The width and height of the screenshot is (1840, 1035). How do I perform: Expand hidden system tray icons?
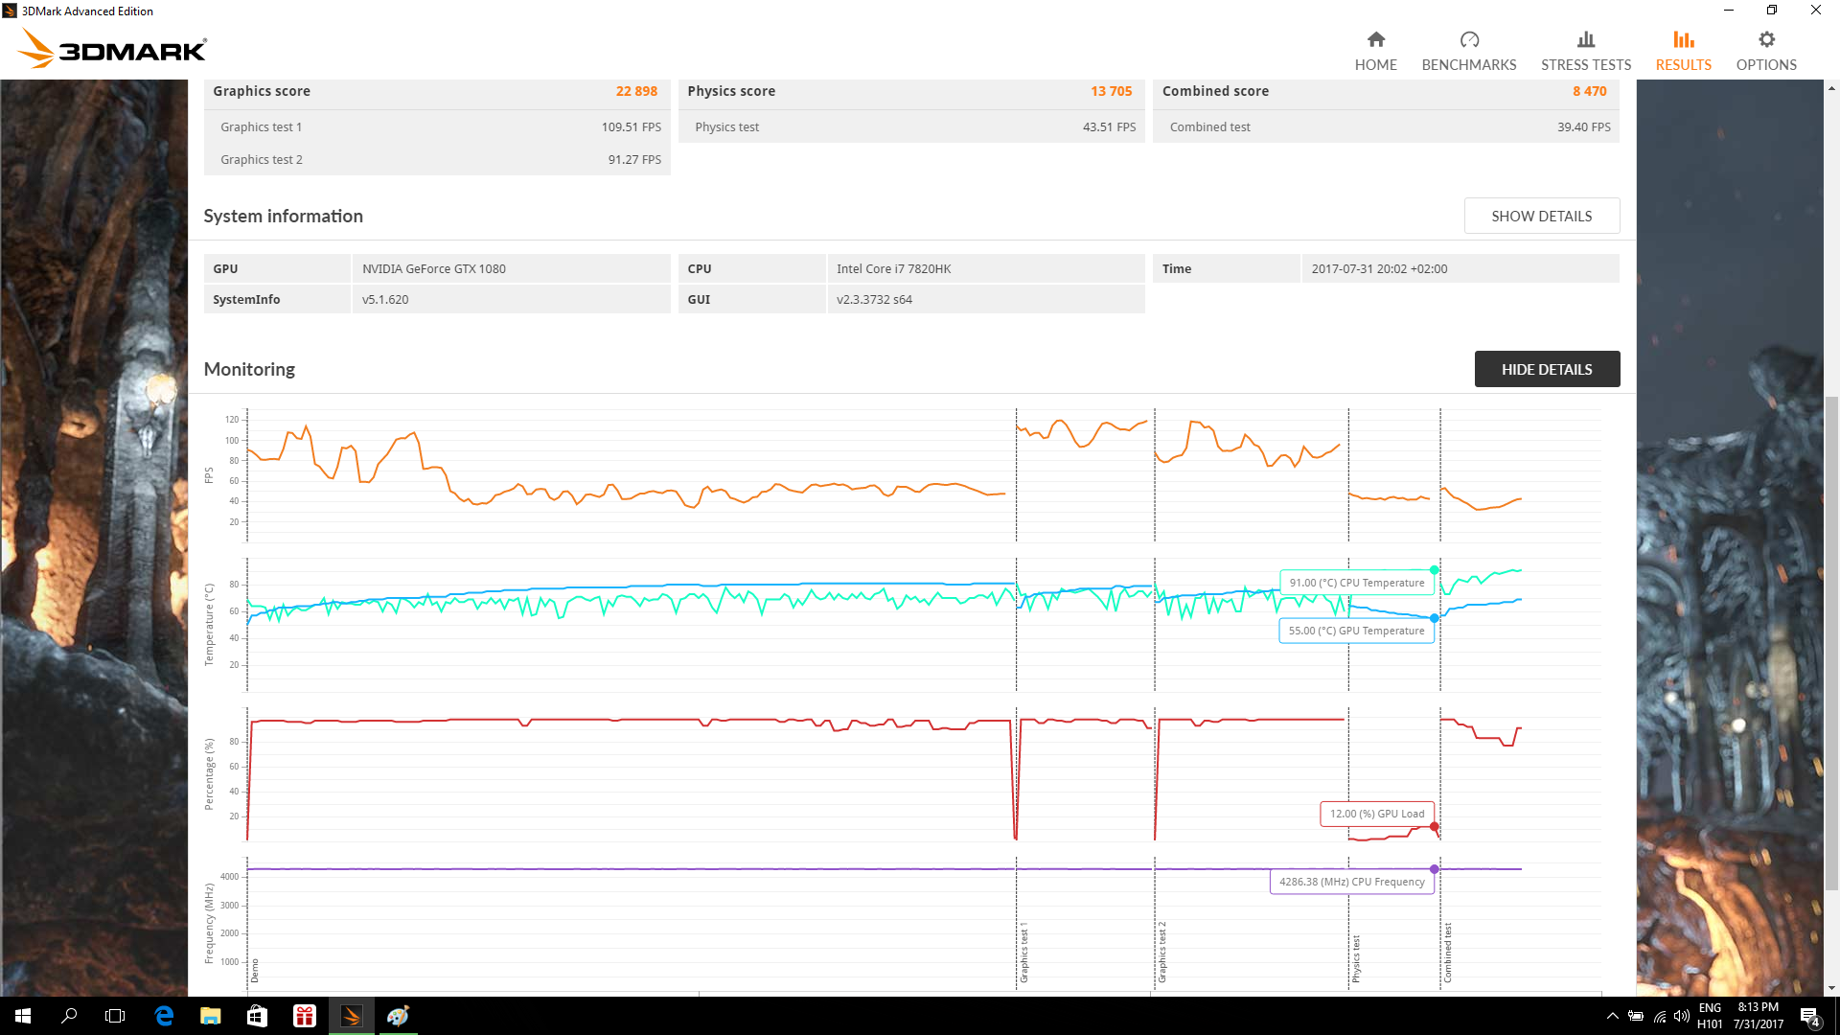pyautogui.click(x=1612, y=1016)
